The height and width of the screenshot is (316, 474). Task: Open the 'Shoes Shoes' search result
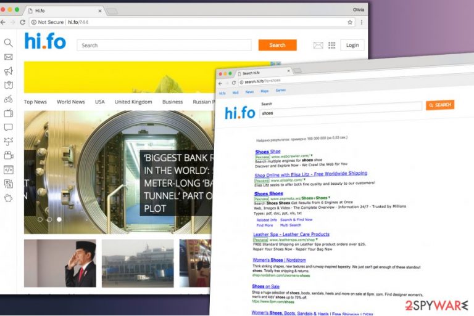coord(268,193)
